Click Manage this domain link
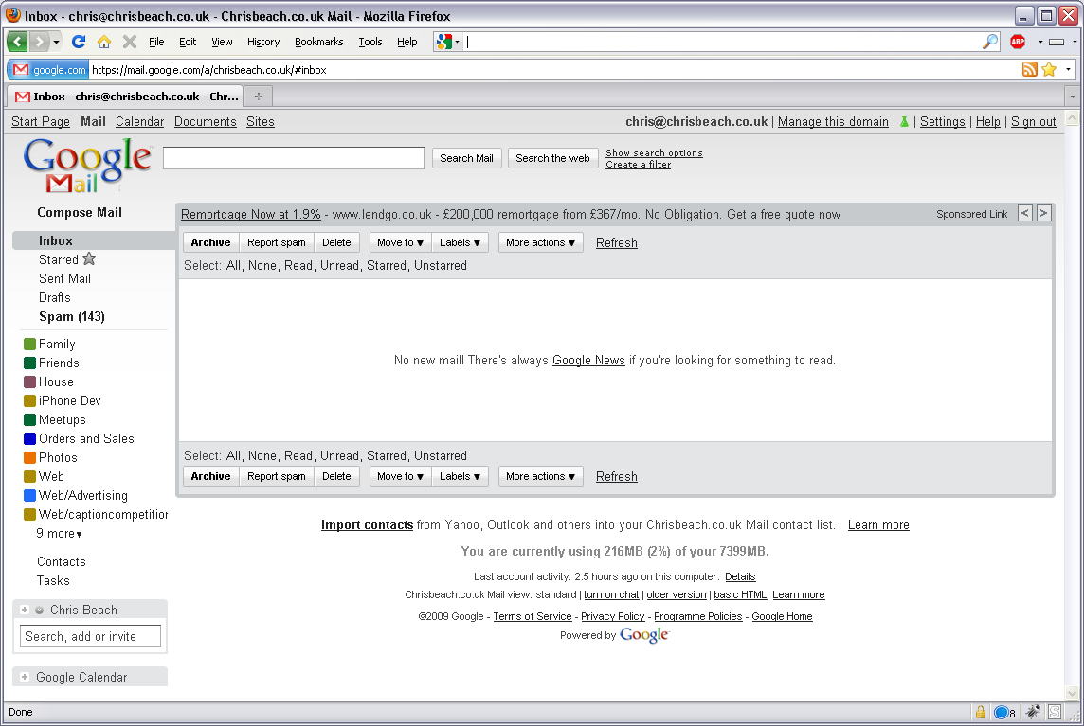The image size is (1084, 726). point(833,121)
